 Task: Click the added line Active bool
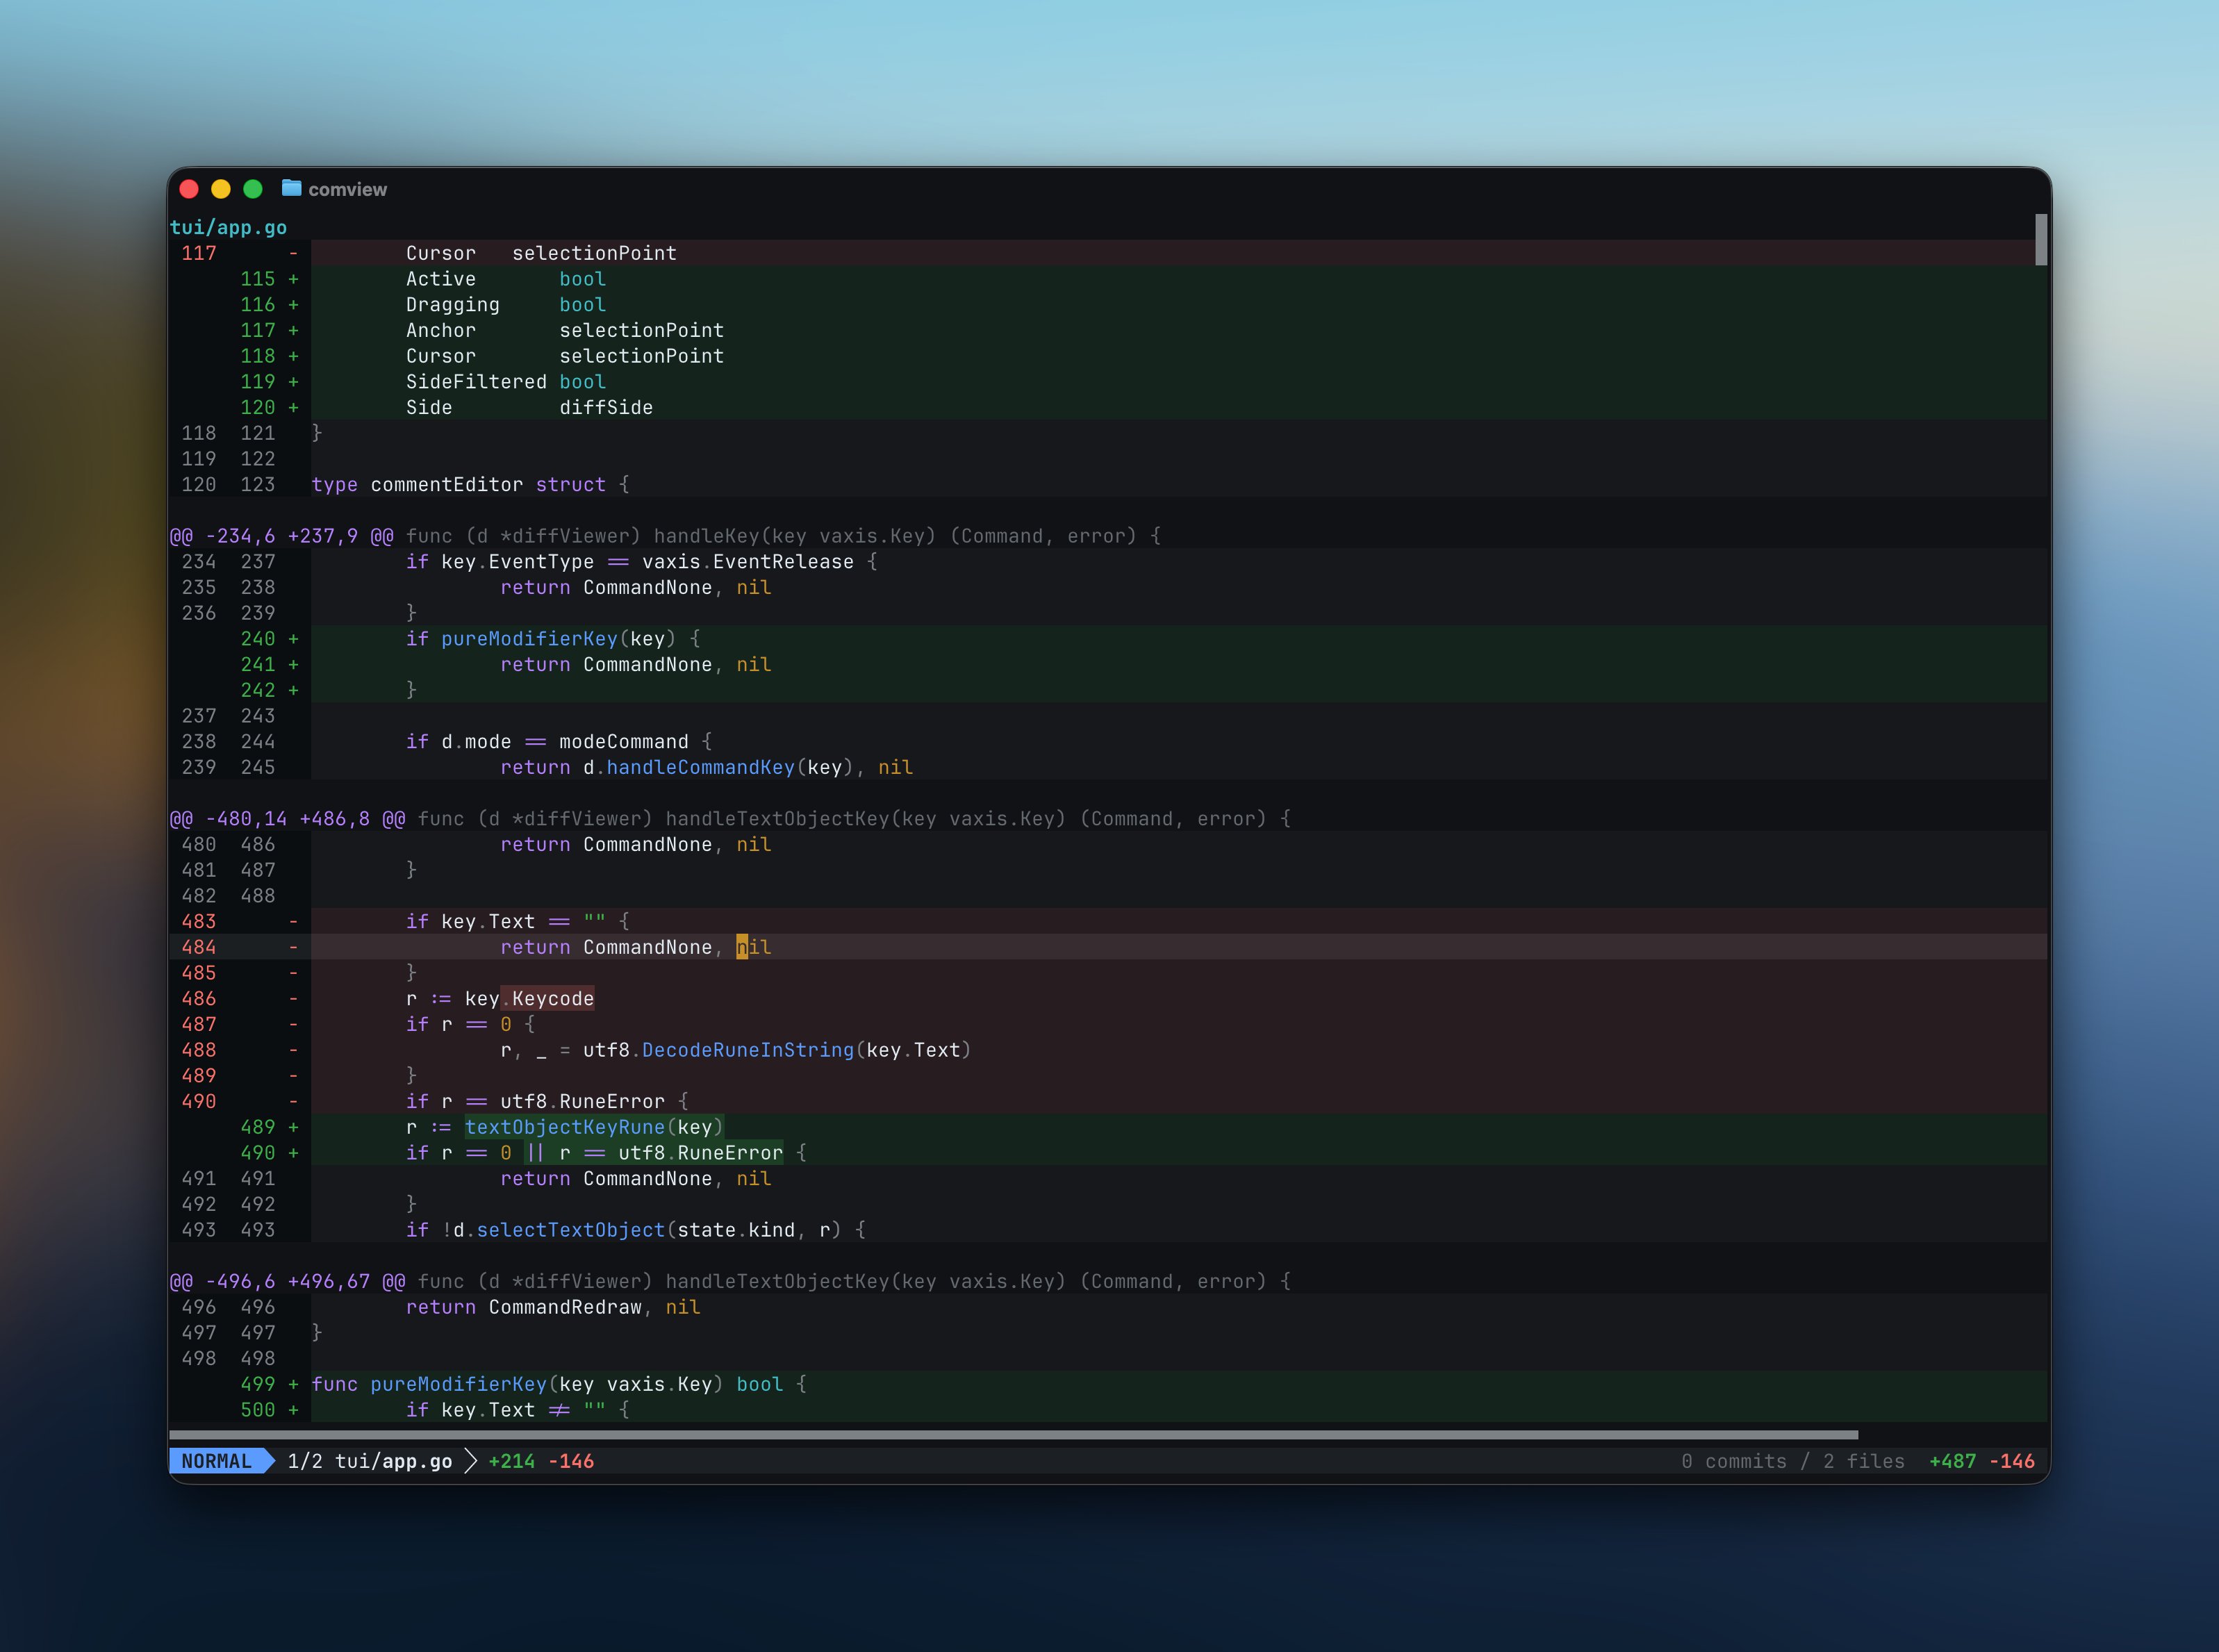point(1107,278)
